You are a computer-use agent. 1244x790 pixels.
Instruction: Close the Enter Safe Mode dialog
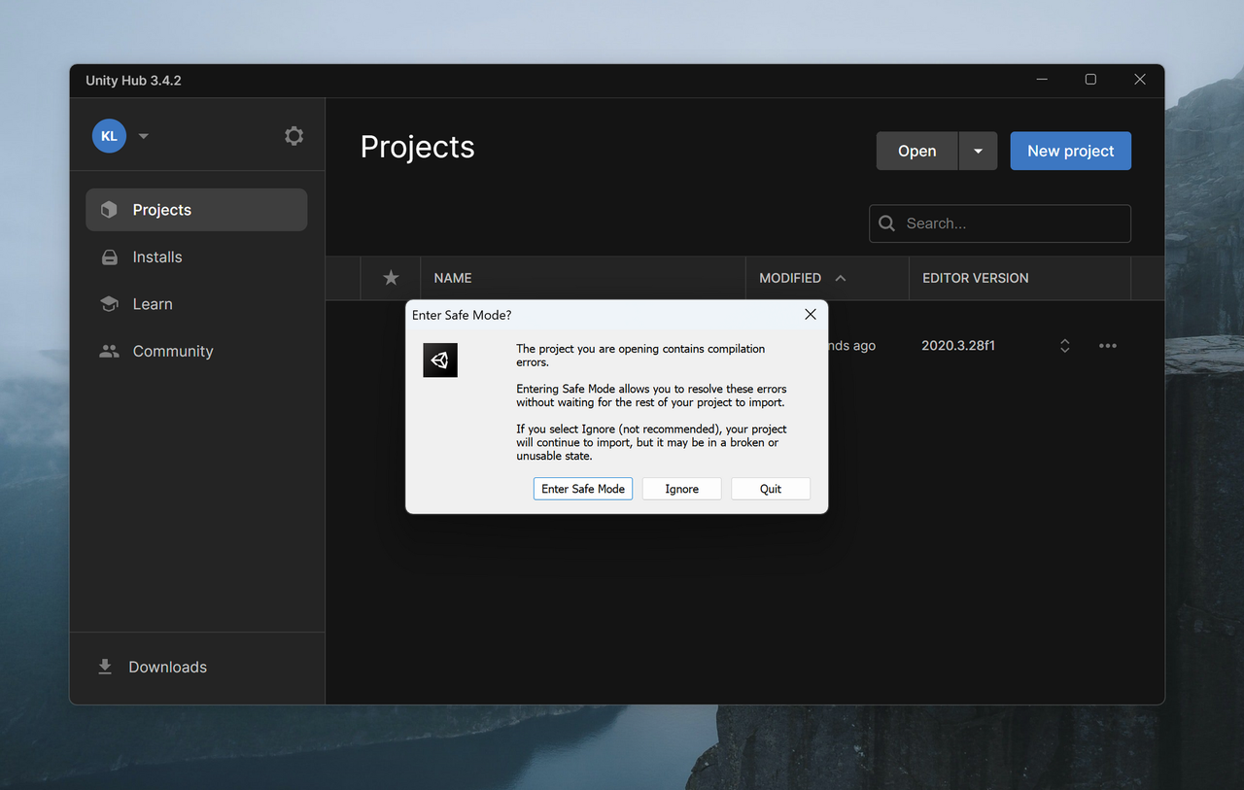(x=811, y=315)
